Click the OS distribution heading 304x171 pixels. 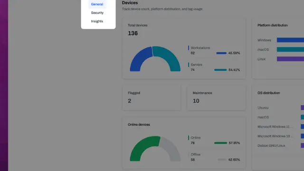click(x=268, y=93)
